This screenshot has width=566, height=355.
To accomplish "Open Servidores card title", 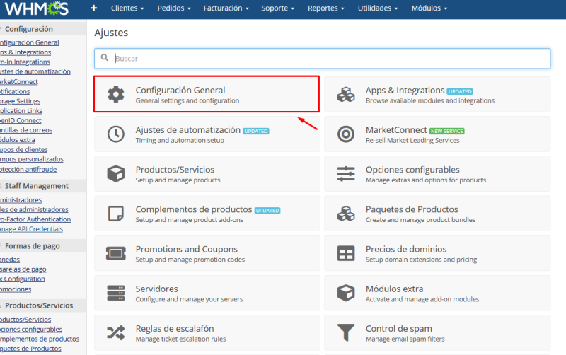I will pos(156,289).
